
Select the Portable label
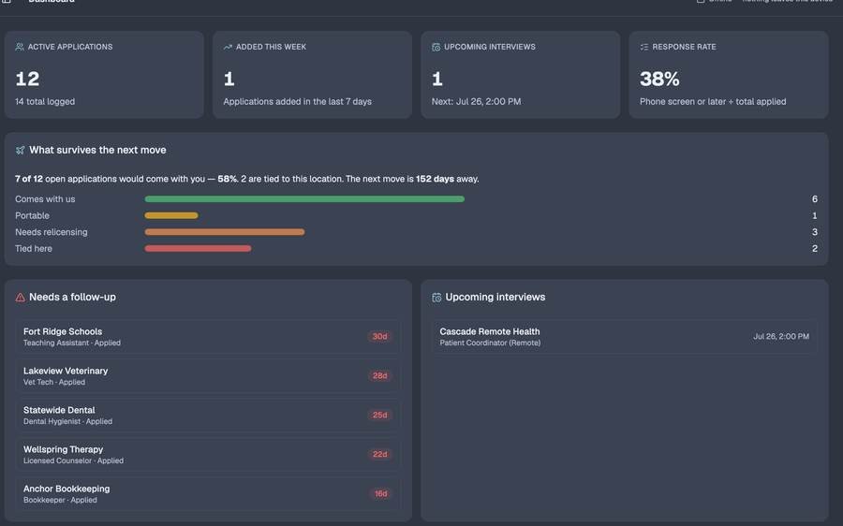tap(32, 215)
